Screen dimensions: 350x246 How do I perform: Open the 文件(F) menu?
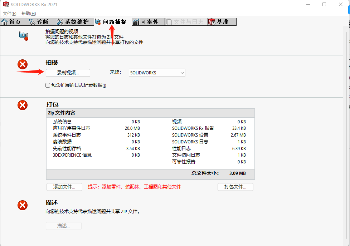pos(9,14)
